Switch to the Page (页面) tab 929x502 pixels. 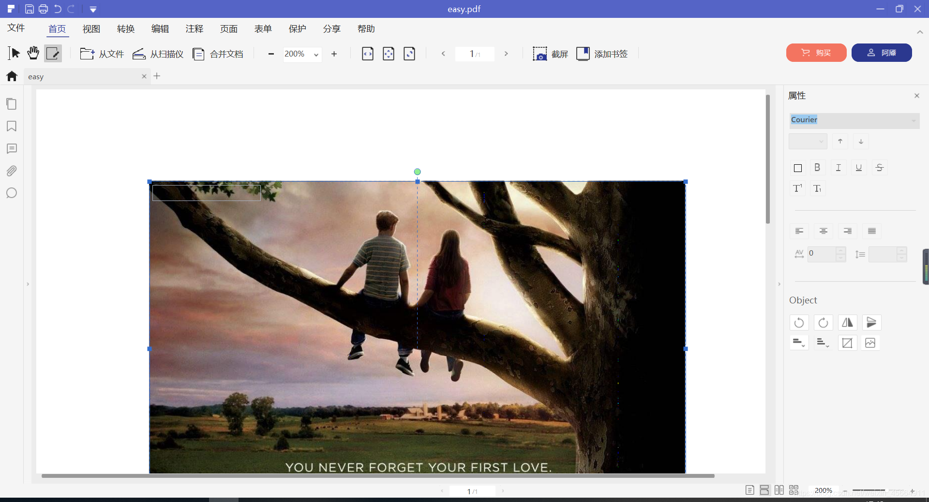pyautogui.click(x=229, y=29)
